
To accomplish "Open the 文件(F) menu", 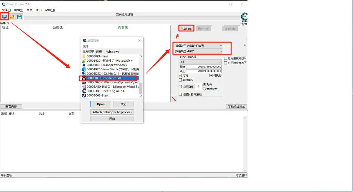I will (6, 10).
